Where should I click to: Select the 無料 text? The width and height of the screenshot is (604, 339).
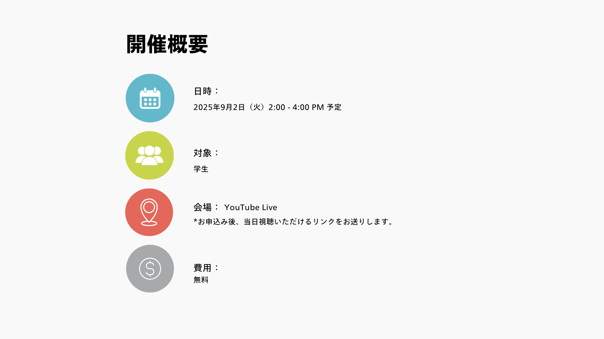pos(201,280)
